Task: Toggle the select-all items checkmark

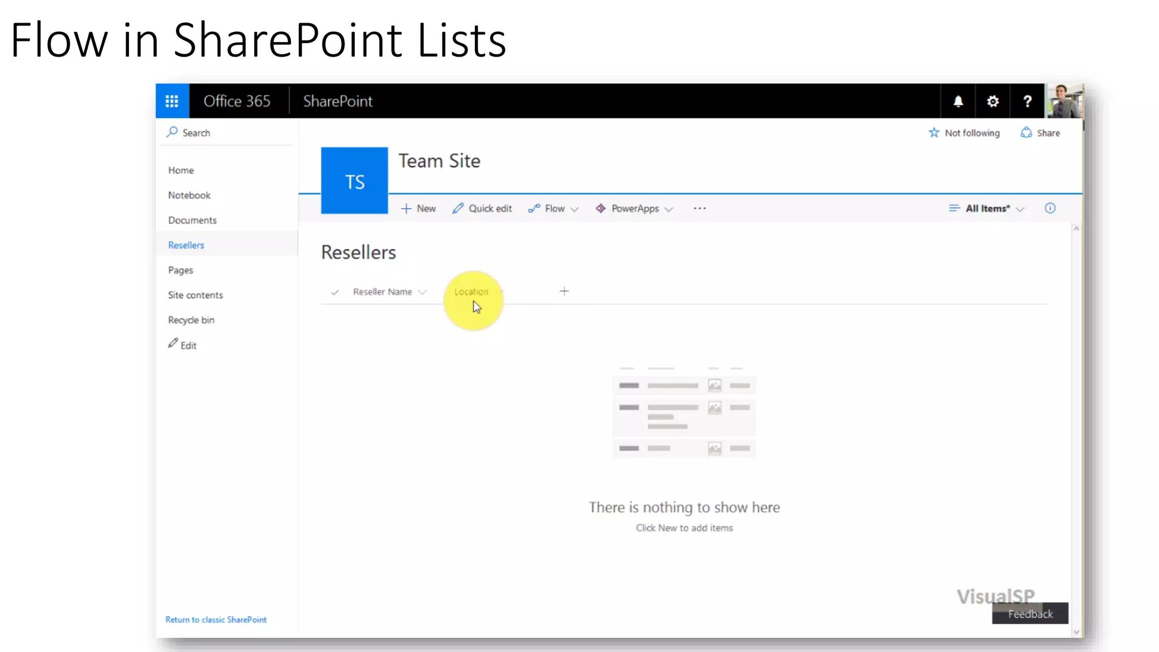Action: click(x=335, y=292)
